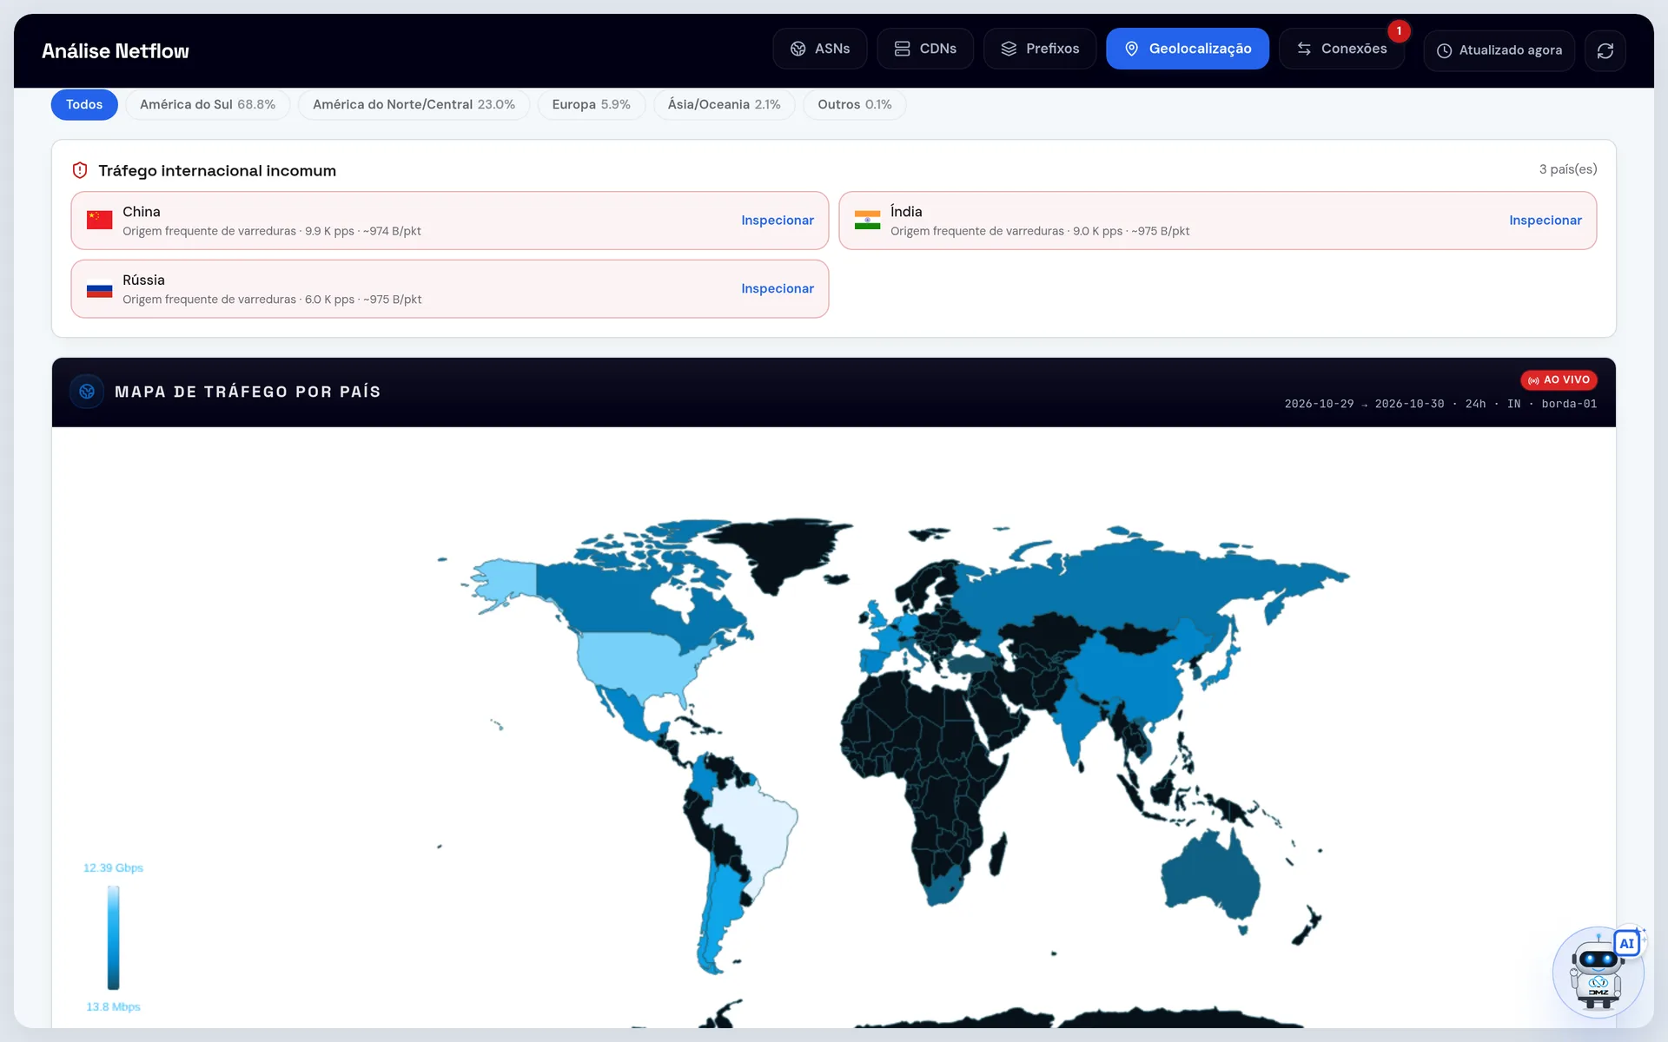Click the India flag icon
The image size is (1668, 1042).
click(867, 220)
